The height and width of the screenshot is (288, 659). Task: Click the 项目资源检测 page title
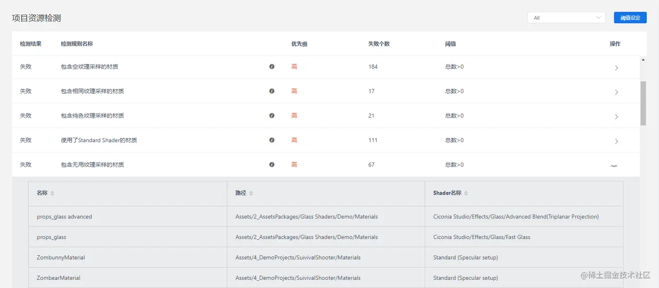point(36,18)
